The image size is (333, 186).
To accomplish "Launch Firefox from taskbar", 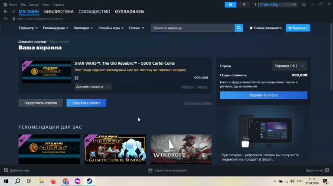I will [x=53, y=181].
